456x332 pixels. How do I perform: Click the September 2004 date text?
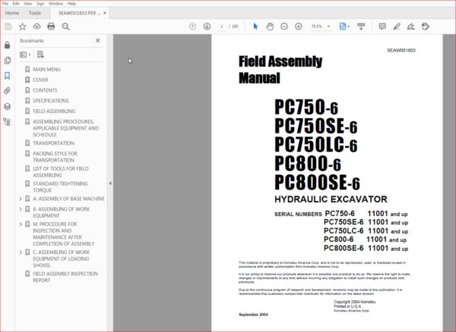[x=253, y=315]
